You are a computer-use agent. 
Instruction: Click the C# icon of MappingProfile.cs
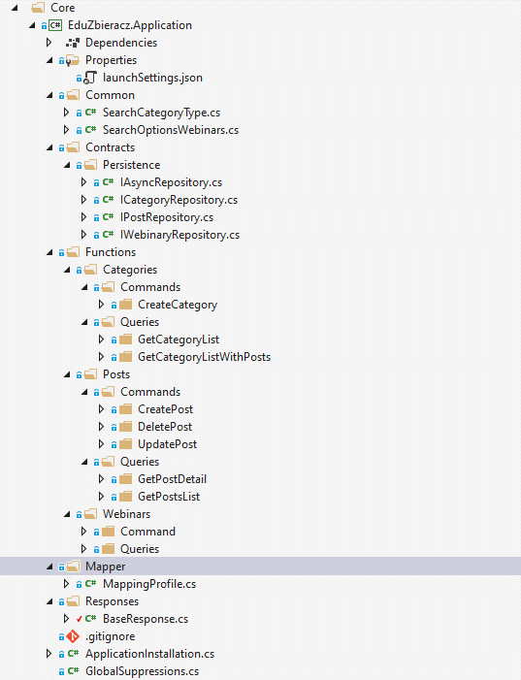90,584
